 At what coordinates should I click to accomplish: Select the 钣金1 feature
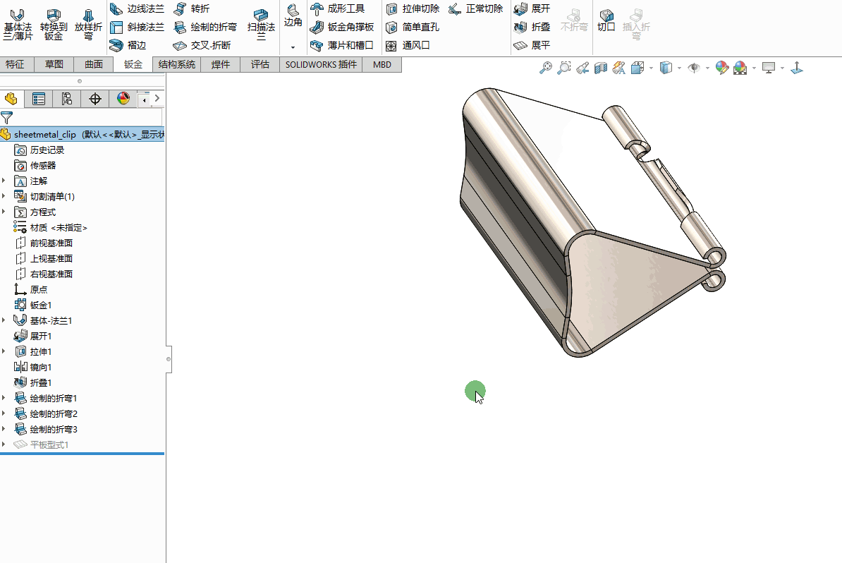click(32, 305)
